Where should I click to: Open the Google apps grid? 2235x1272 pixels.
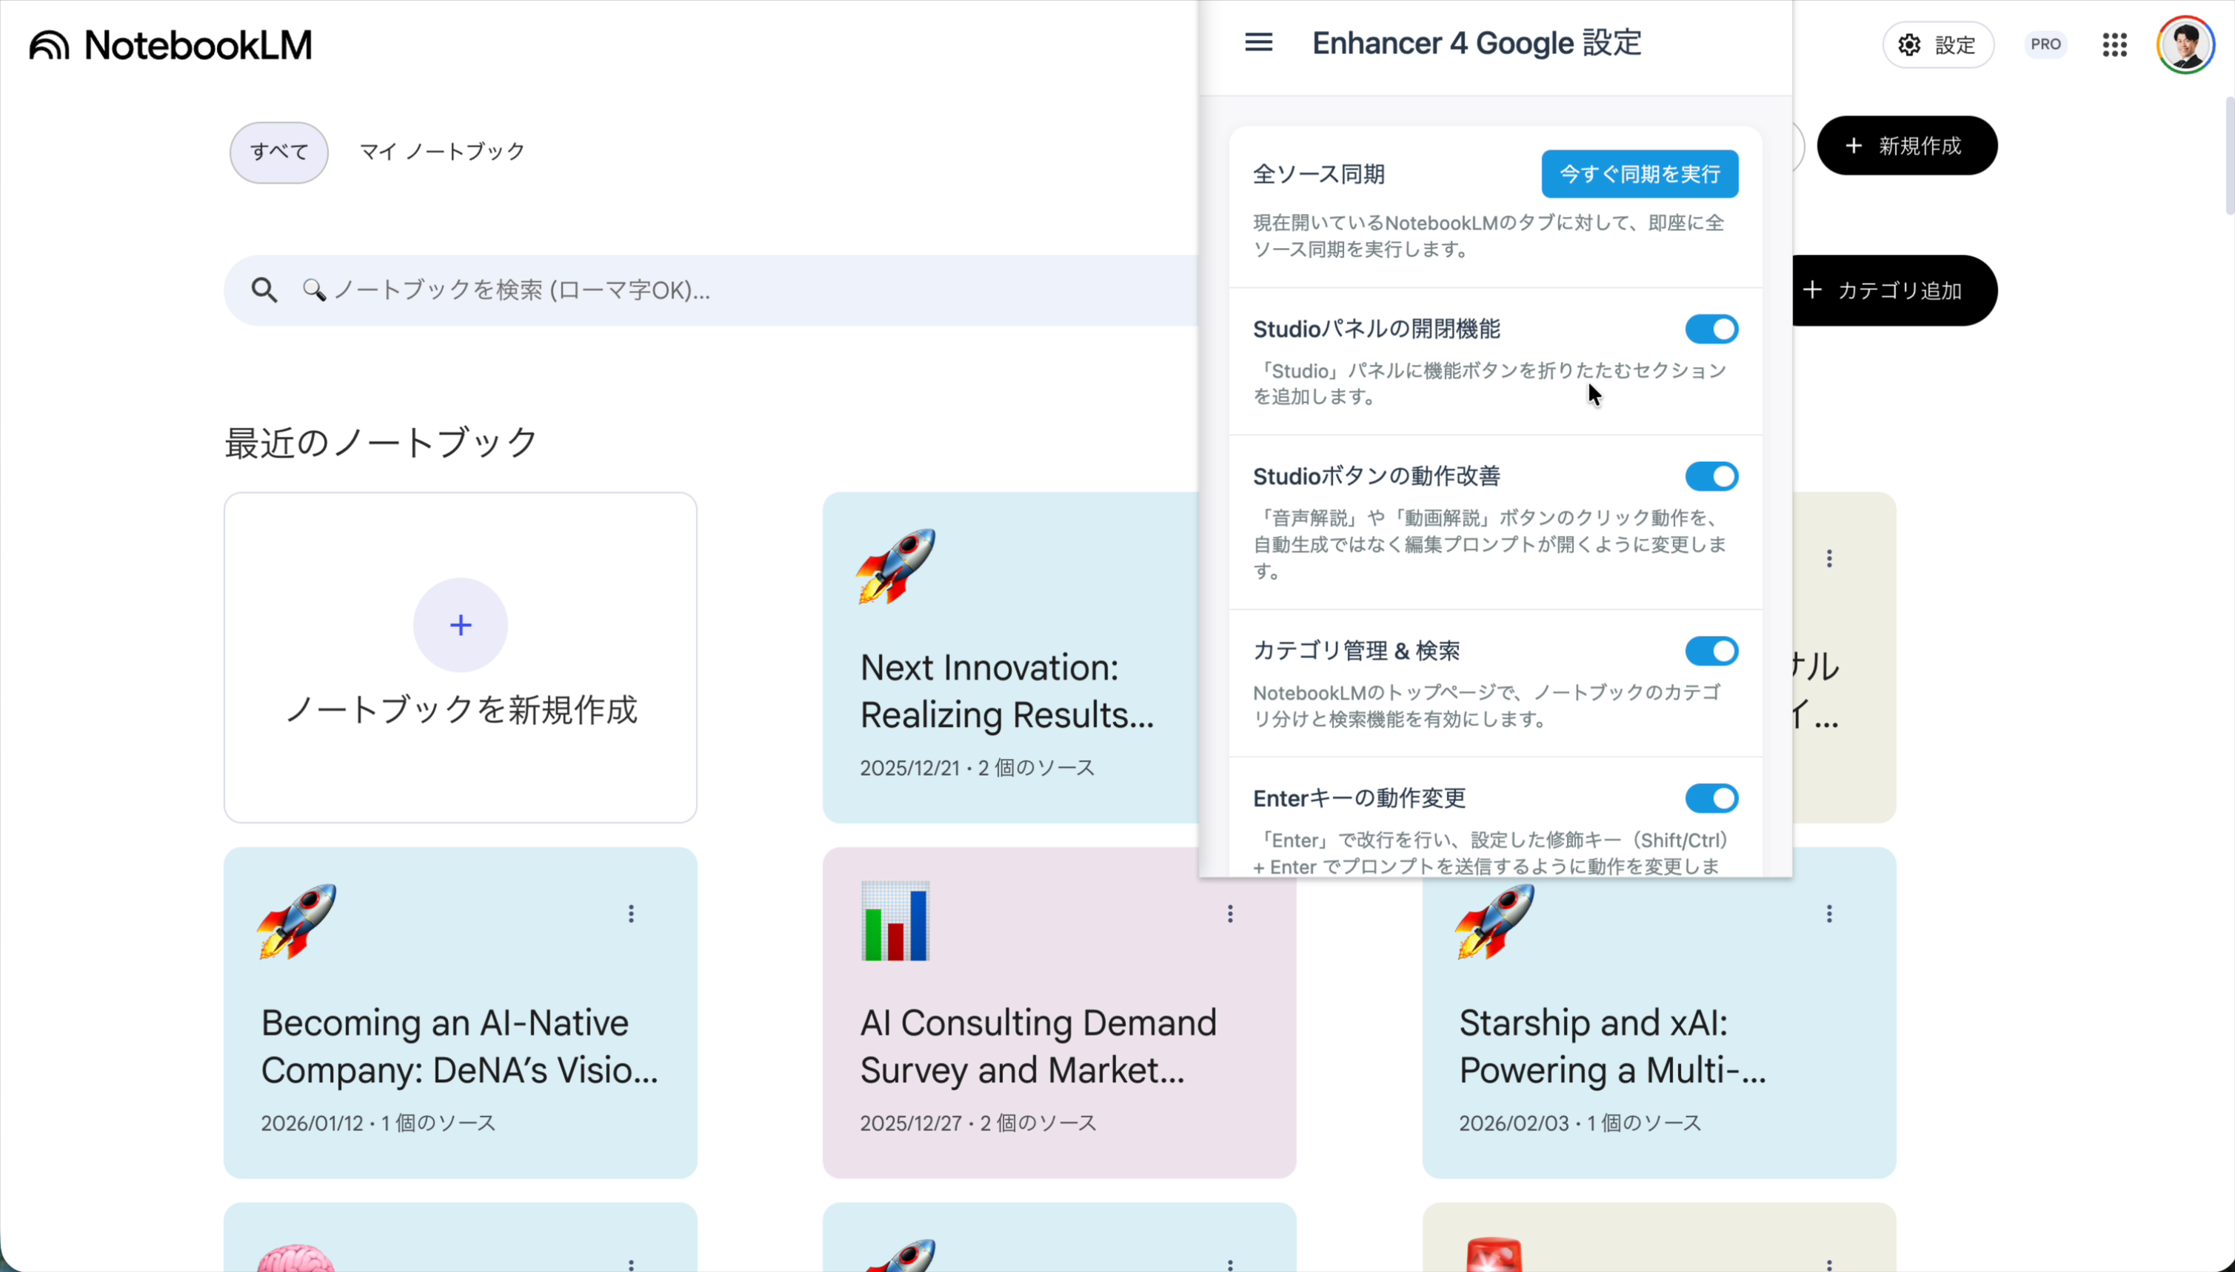click(2115, 44)
